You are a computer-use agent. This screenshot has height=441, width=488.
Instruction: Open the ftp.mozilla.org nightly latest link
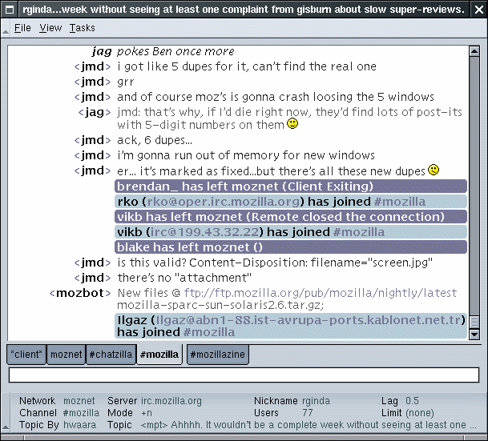pyautogui.click(x=321, y=293)
